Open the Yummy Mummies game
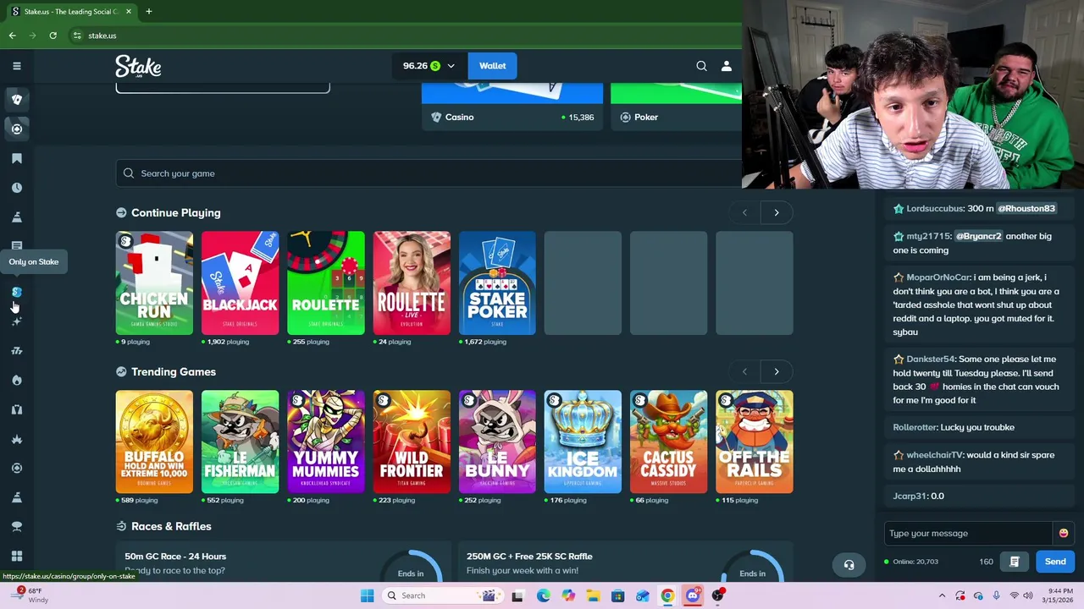 pos(326,442)
